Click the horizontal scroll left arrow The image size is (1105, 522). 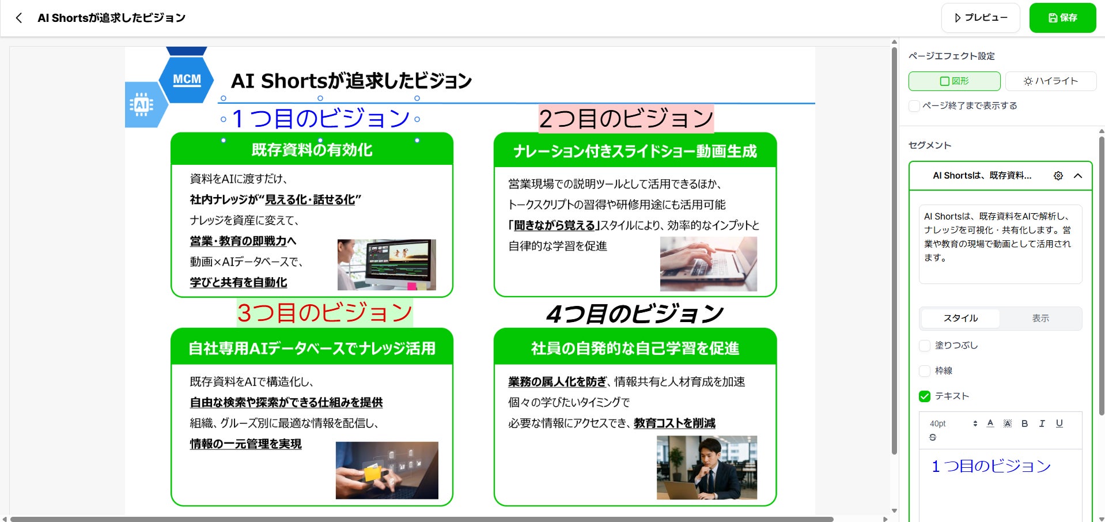click(5, 519)
